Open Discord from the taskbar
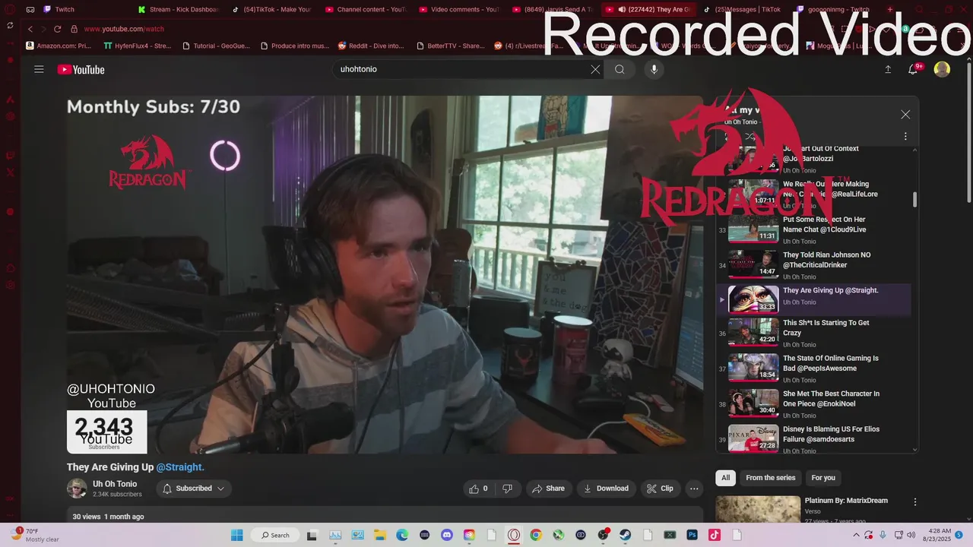 point(447,535)
